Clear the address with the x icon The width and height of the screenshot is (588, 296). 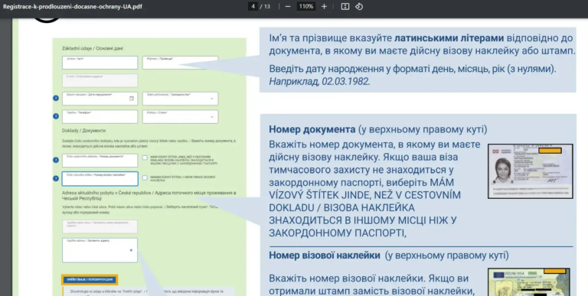pyautogui.click(x=131, y=250)
